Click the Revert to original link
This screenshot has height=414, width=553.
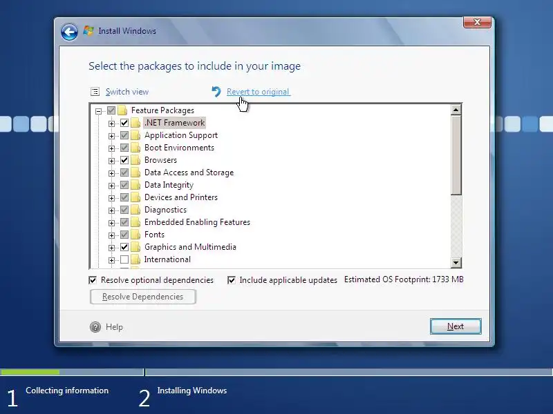point(258,92)
